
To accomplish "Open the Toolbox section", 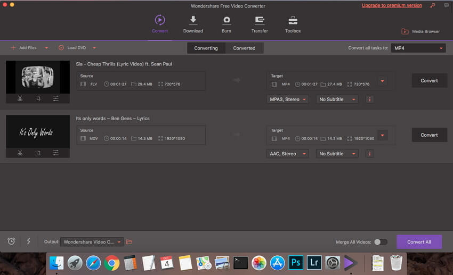I will pyautogui.click(x=293, y=24).
